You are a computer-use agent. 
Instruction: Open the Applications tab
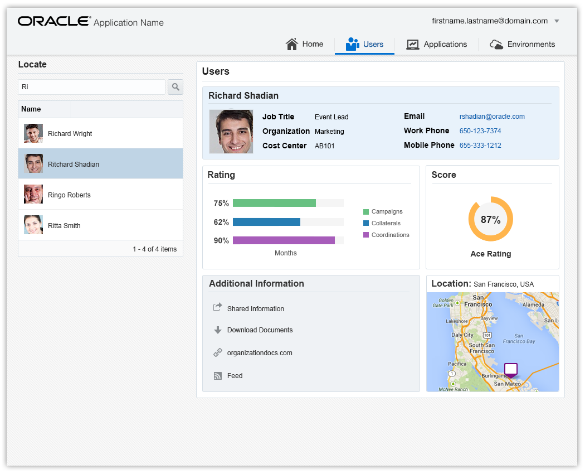point(437,45)
